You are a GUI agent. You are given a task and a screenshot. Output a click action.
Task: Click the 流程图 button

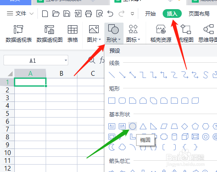pyautogui.click(x=186, y=34)
